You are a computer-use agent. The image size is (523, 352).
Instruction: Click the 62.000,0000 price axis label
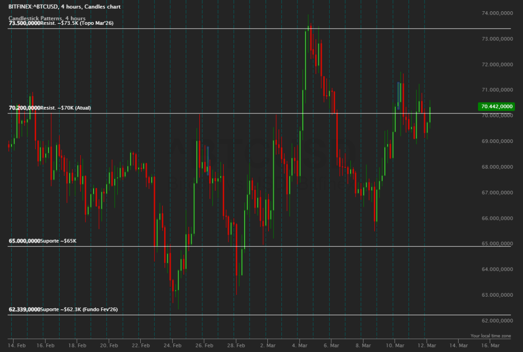(x=497, y=321)
